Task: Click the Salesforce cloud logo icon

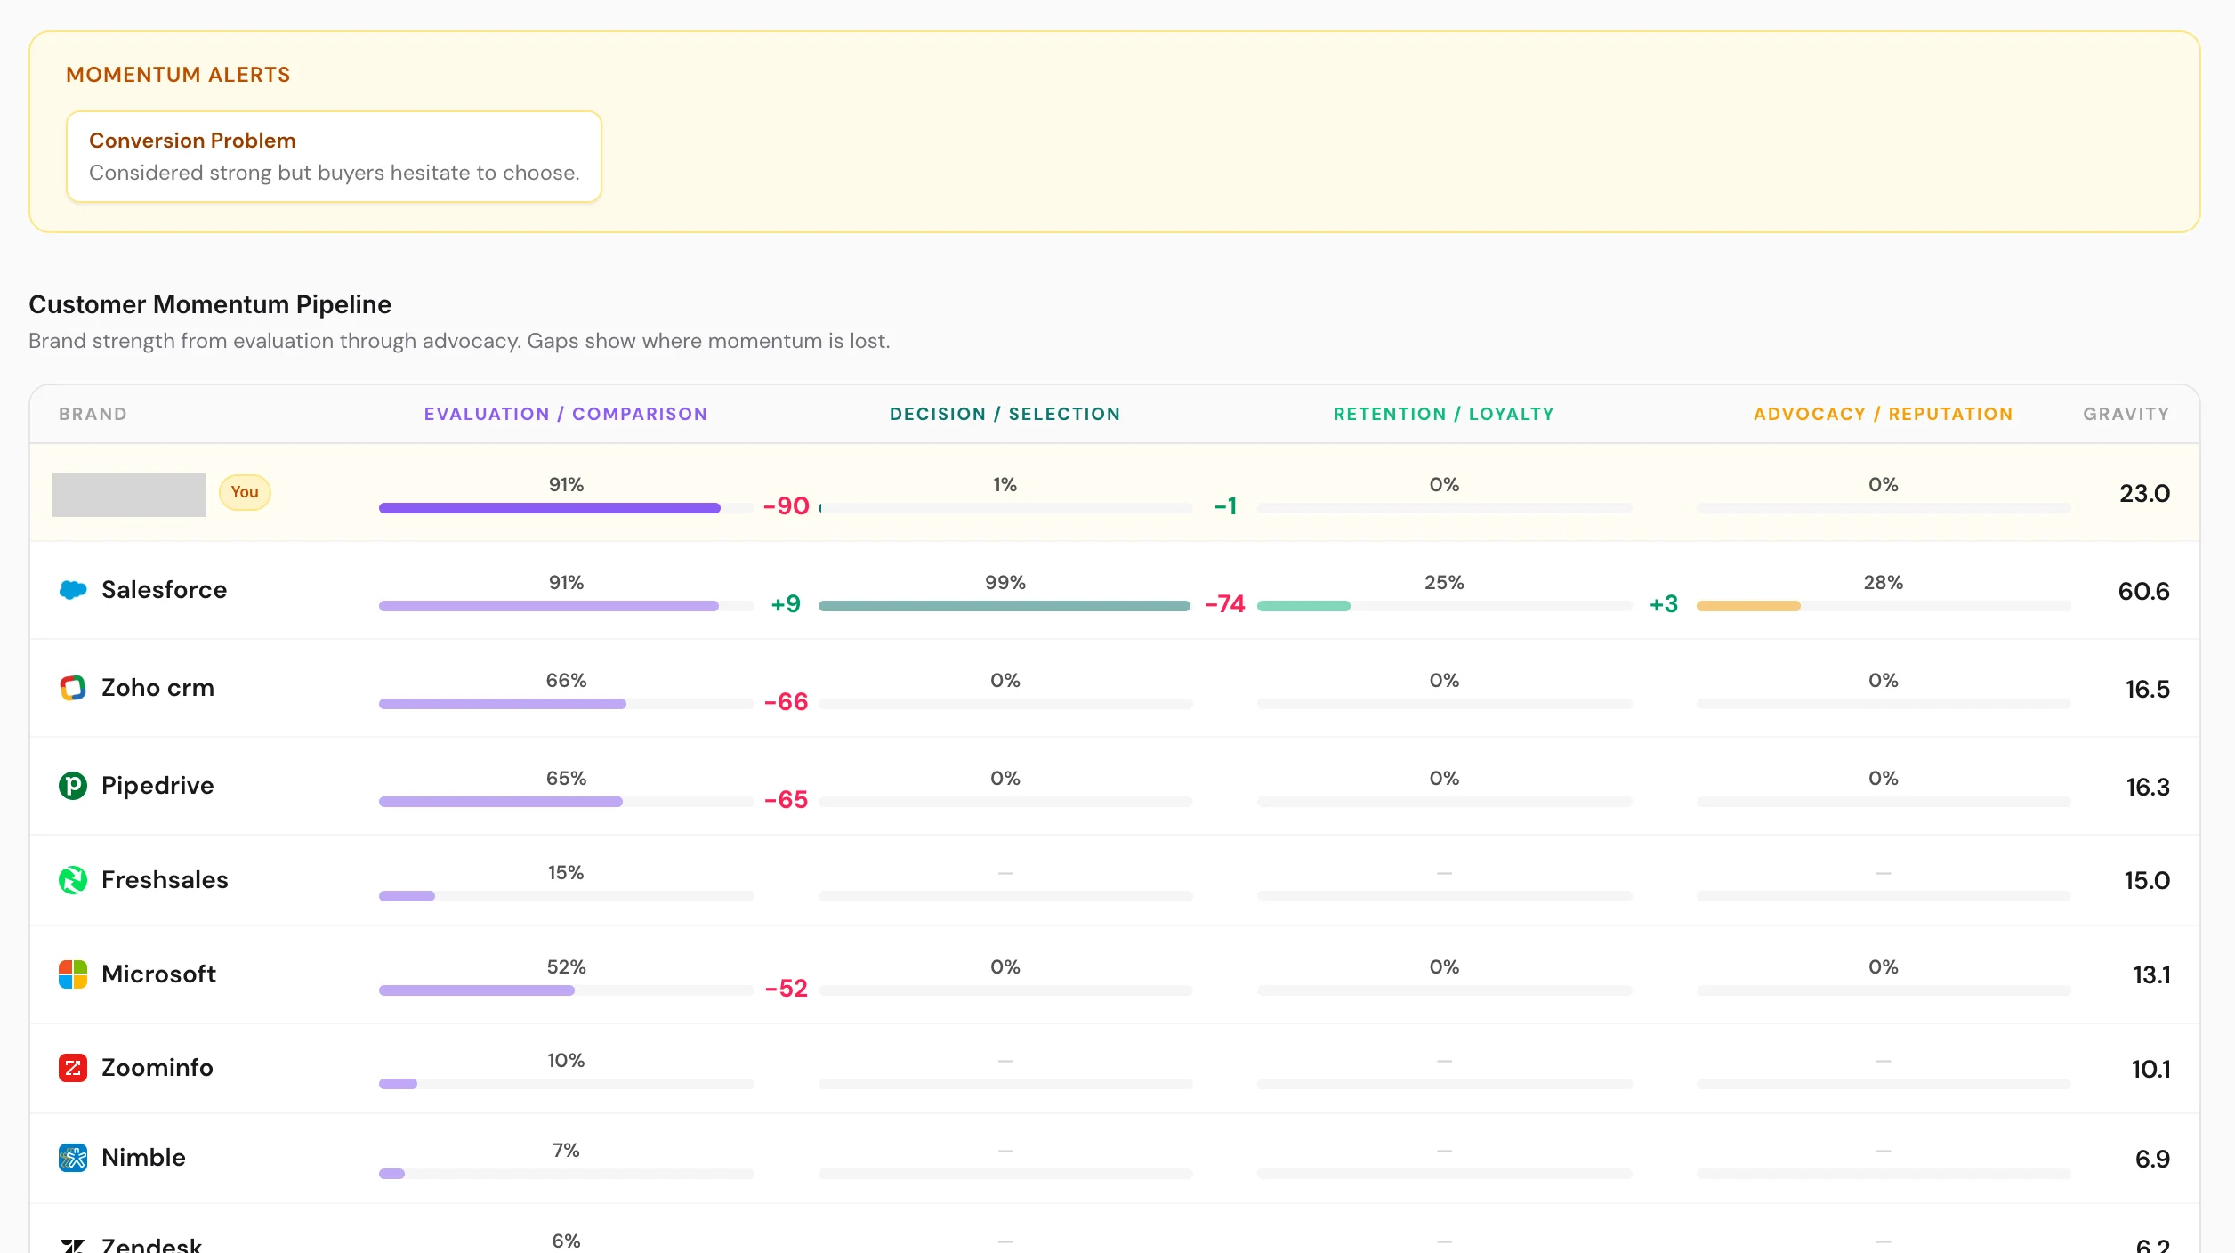Action: click(73, 590)
